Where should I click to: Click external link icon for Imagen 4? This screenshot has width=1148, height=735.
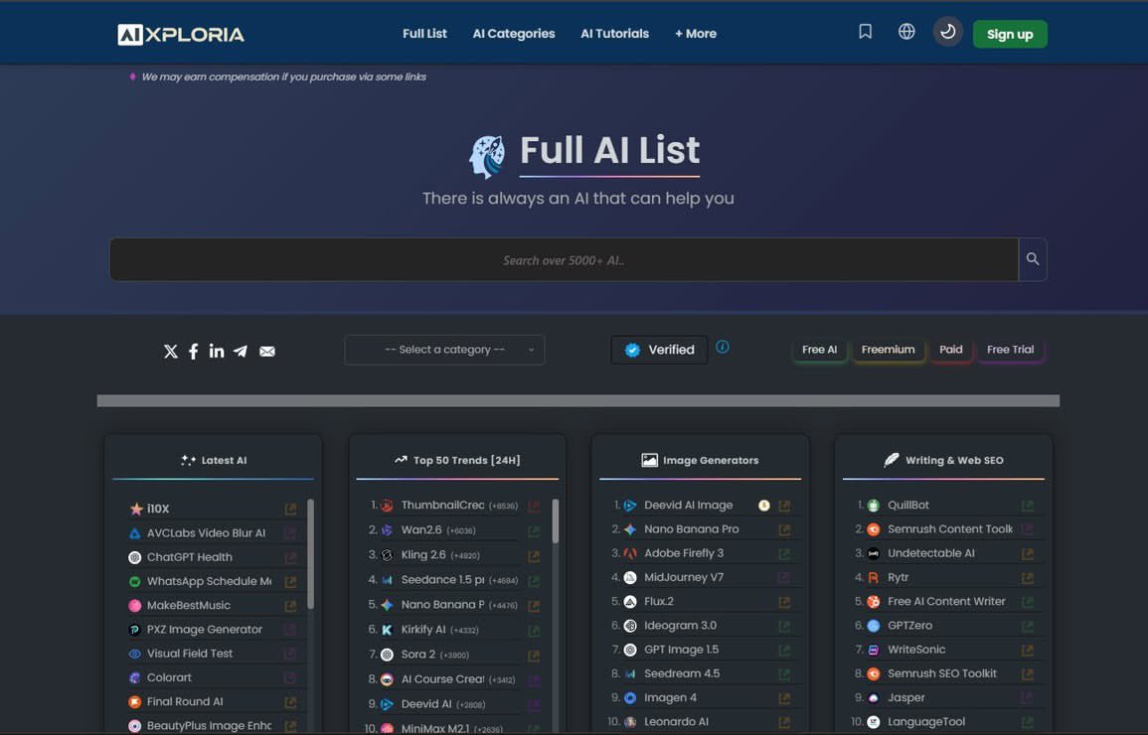(784, 698)
